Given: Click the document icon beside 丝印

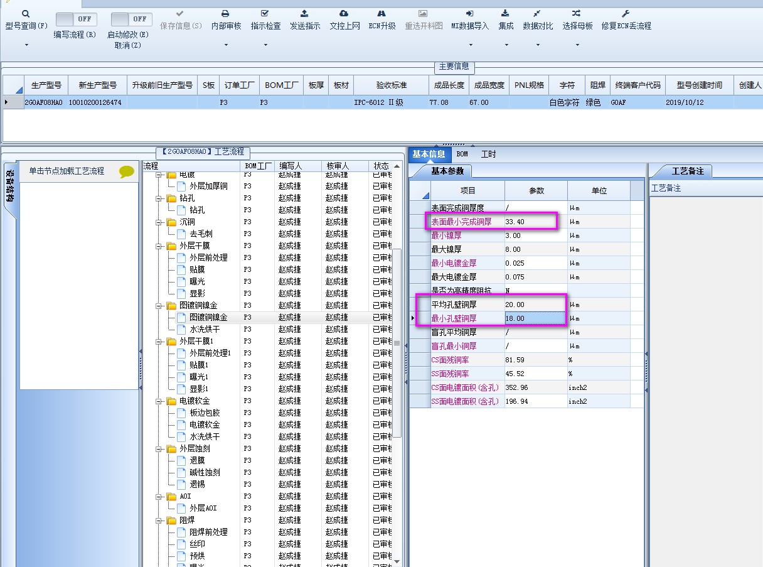Looking at the screenshot, I should coord(182,544).
